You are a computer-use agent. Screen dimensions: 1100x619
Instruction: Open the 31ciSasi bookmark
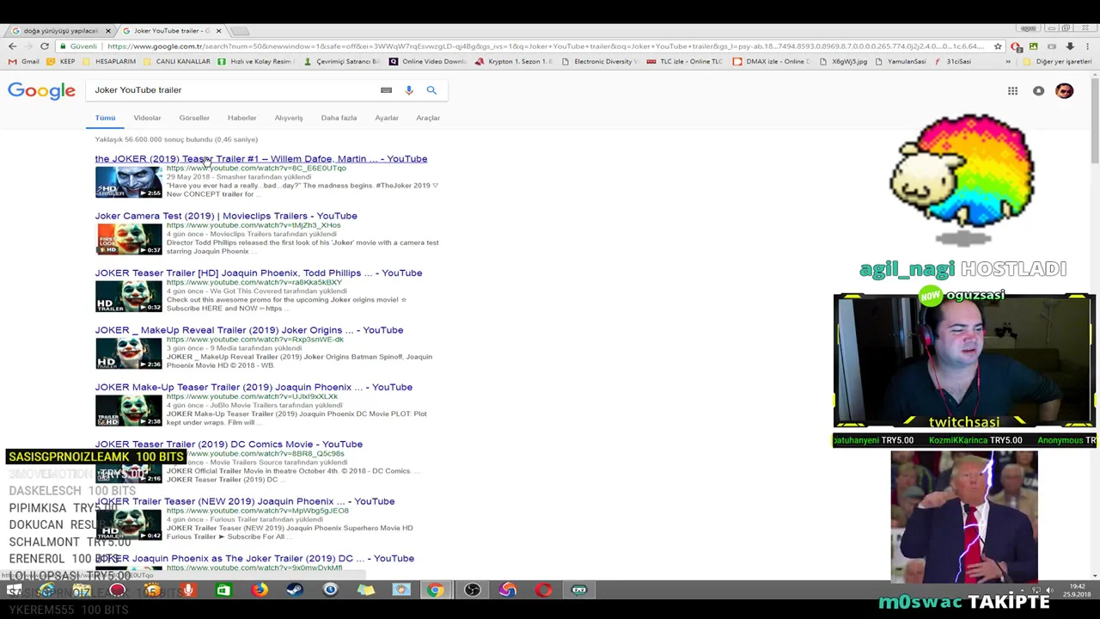pos(952,61)
